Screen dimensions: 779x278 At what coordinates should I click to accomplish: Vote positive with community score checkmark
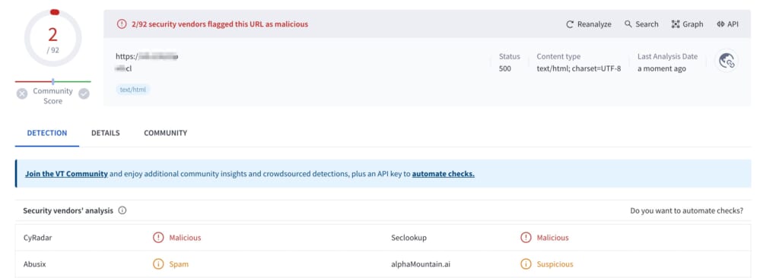coord(84,94)
